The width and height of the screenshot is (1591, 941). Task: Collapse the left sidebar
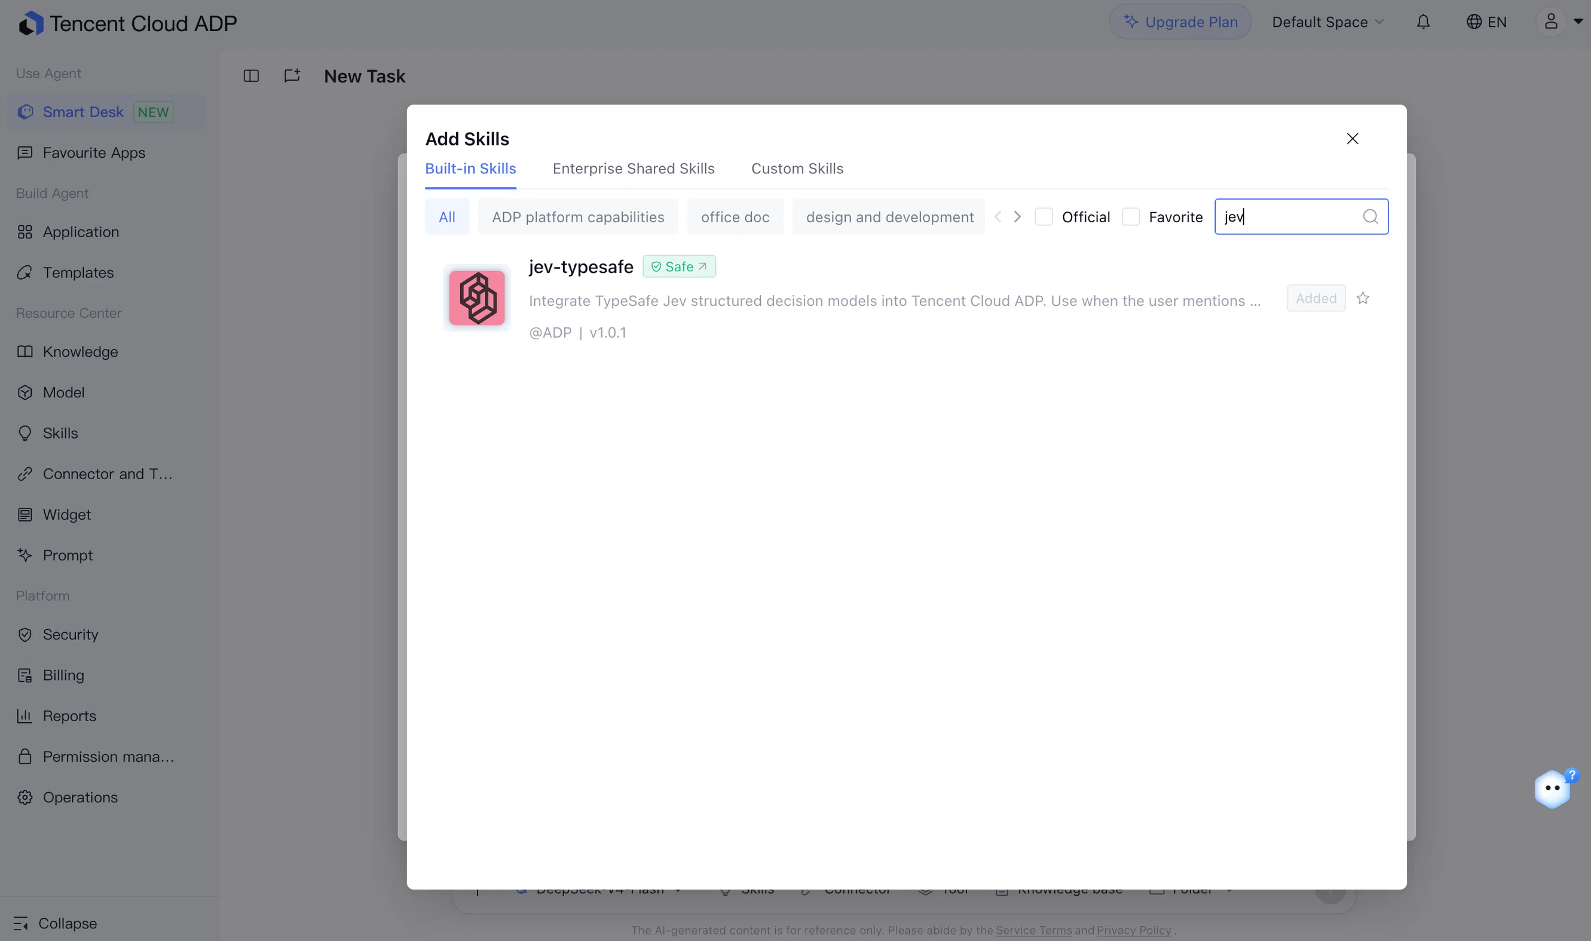coord(56,923)
